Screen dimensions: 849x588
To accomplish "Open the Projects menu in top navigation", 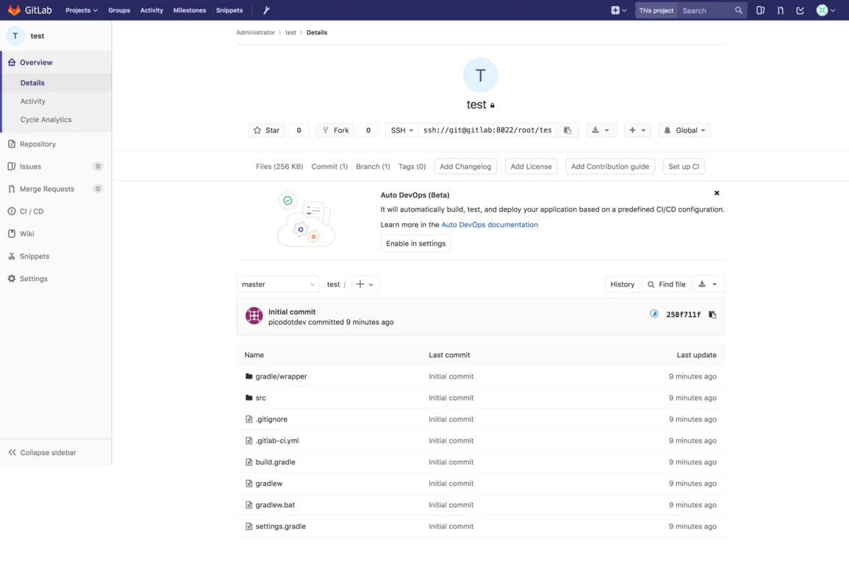I will 81,10.
